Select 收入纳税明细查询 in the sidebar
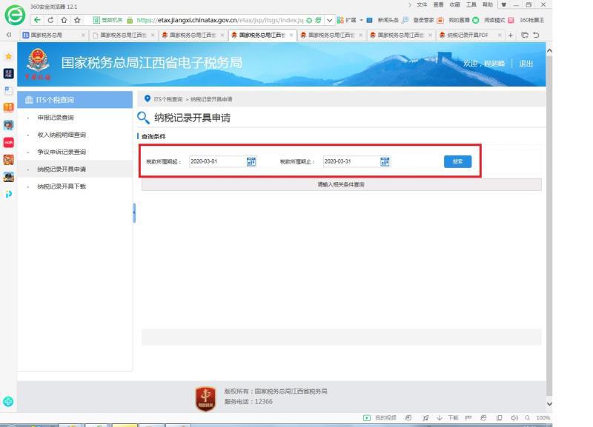 62,135
